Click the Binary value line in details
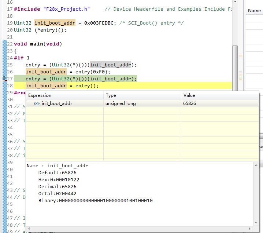This screenshot has height=233, width=263. tap(96, 201)
